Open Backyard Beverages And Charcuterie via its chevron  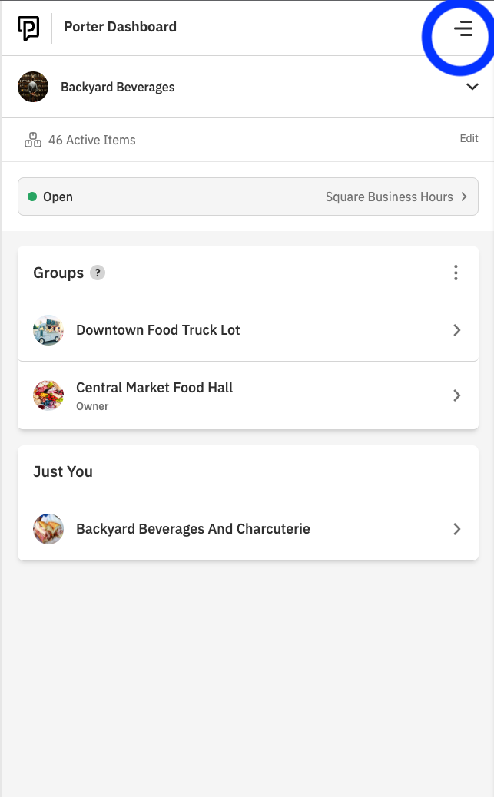457,529
